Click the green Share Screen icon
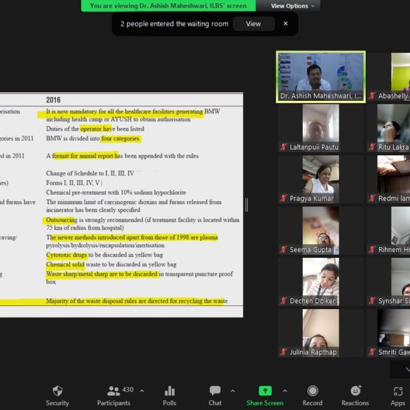410x410 pixels. (x=265, y=391)
